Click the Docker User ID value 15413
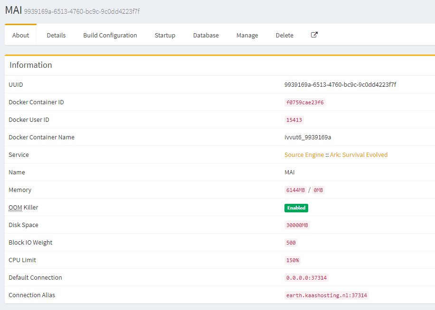 (x=294, y=120)
